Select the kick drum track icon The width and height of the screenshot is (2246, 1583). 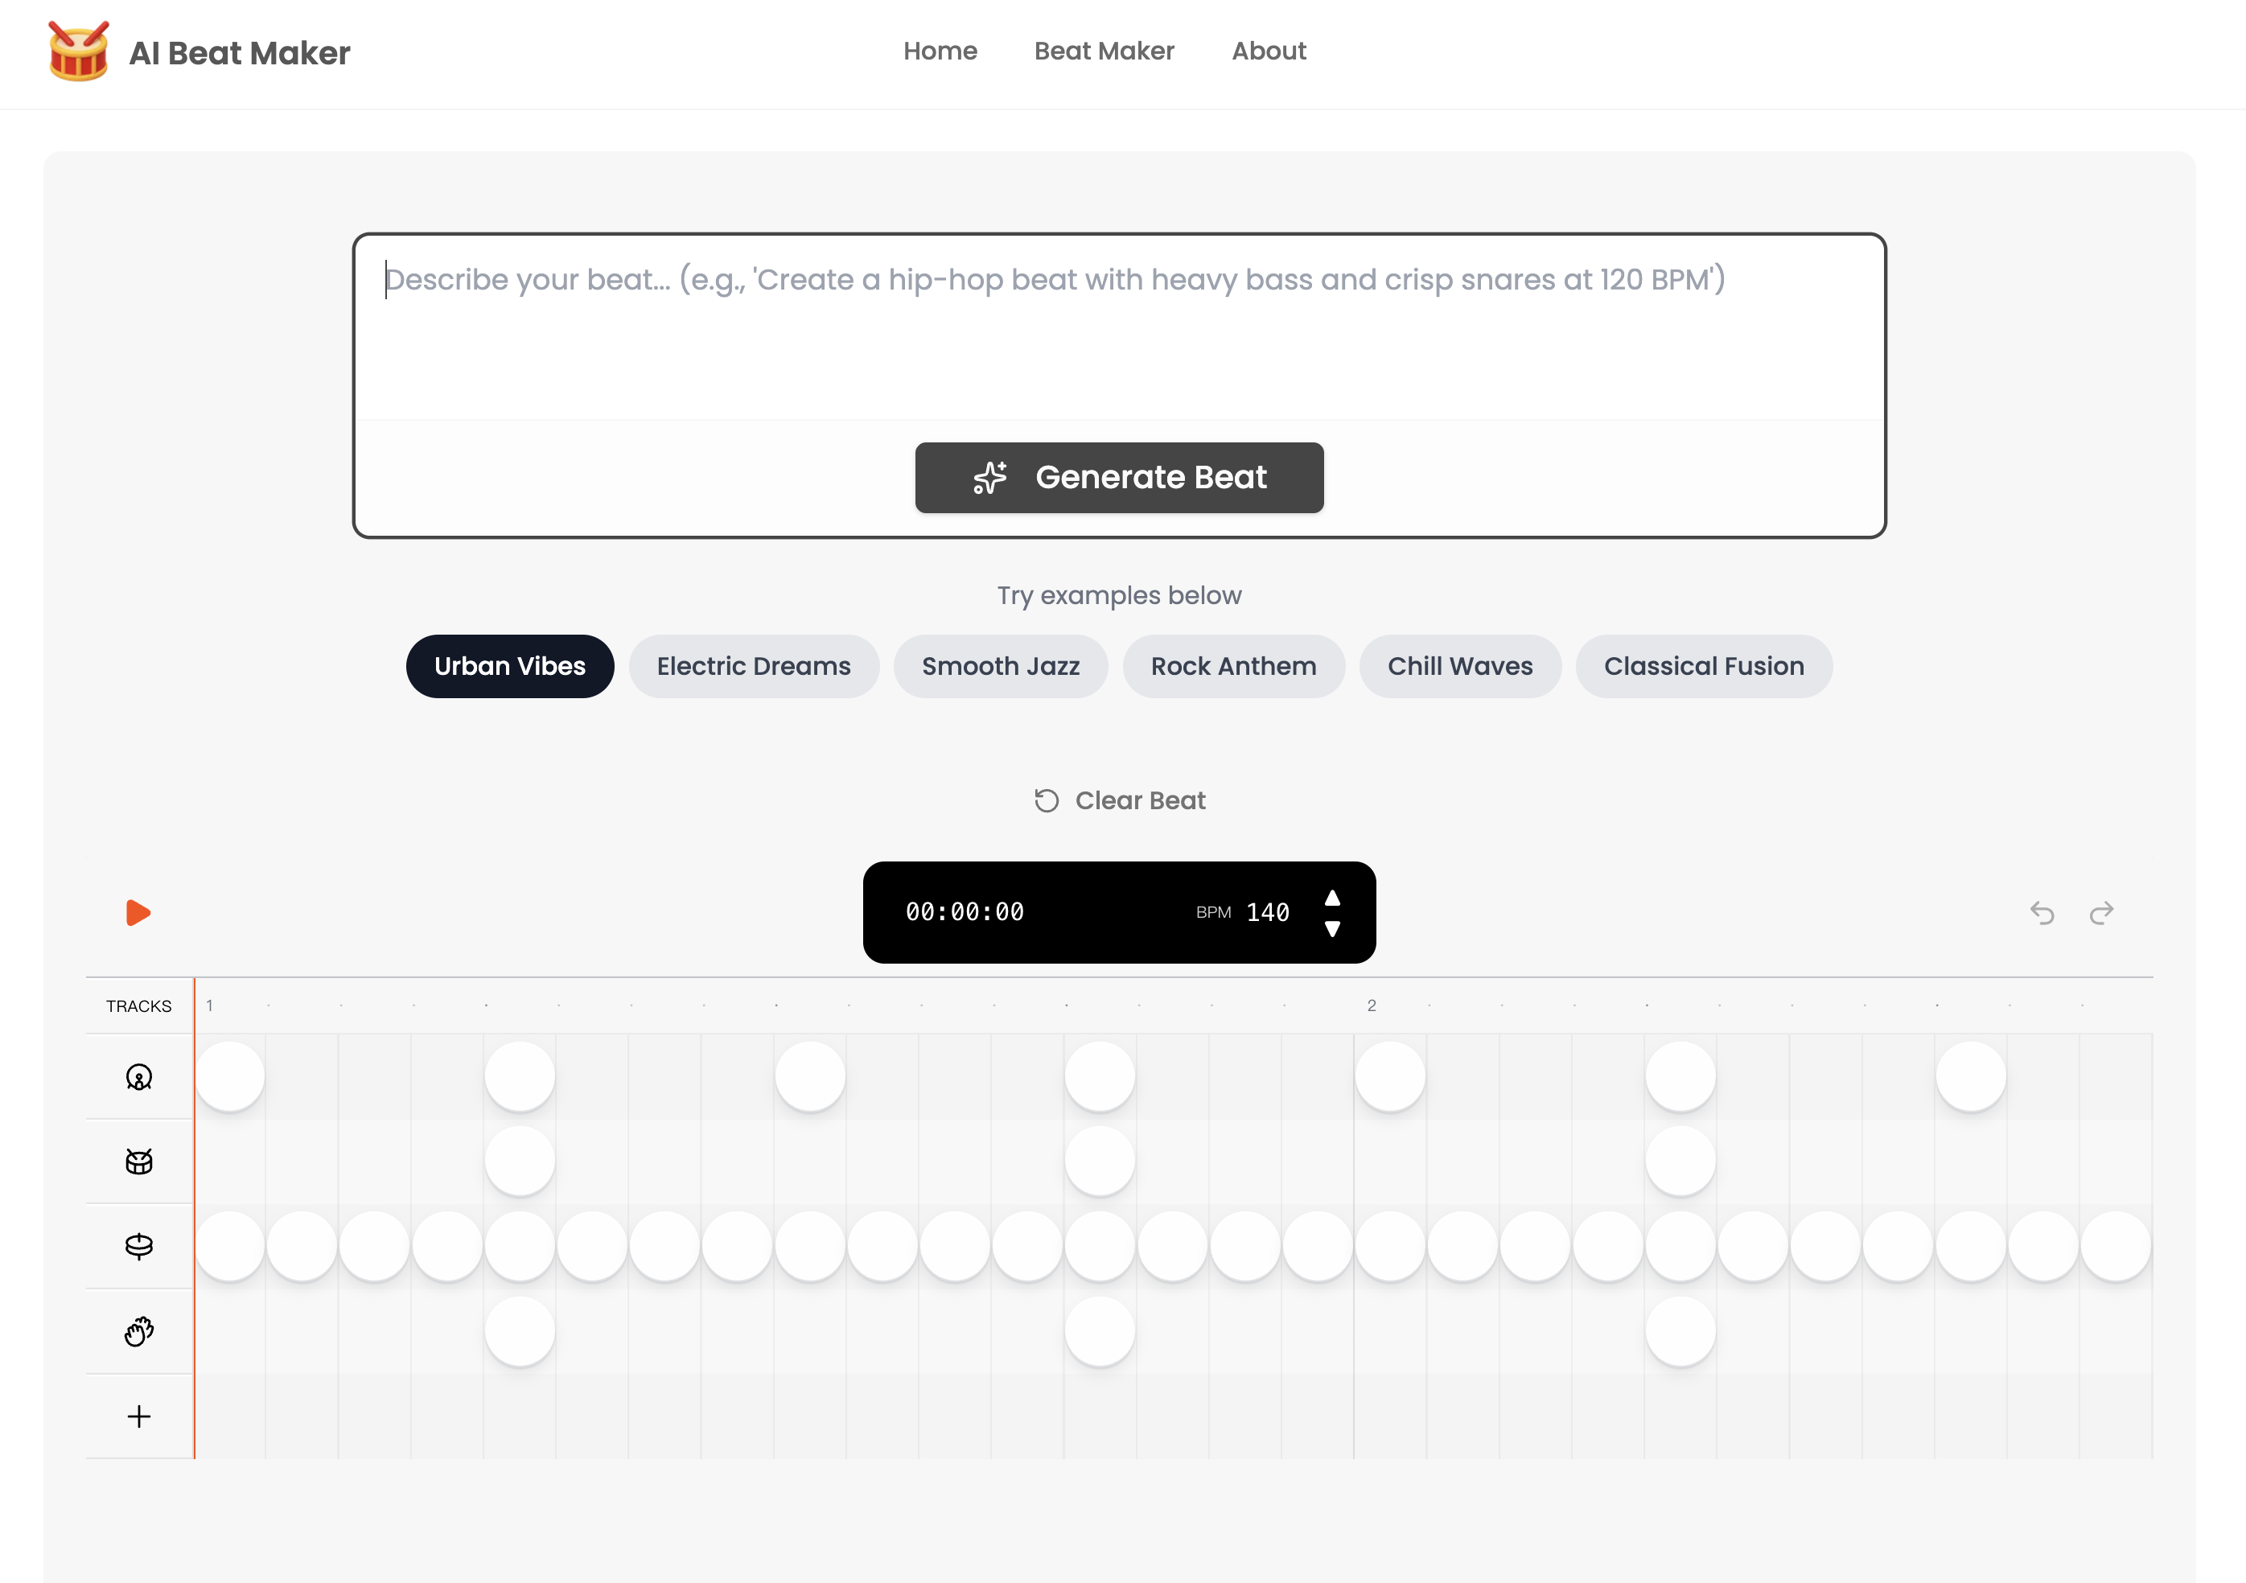pyautogui.click(x=139, y=1076)
